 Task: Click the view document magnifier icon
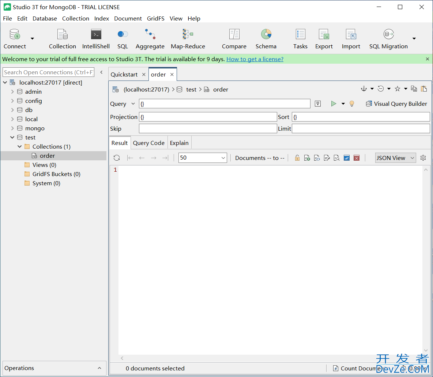pyautogui.click(x=336, y=158)
